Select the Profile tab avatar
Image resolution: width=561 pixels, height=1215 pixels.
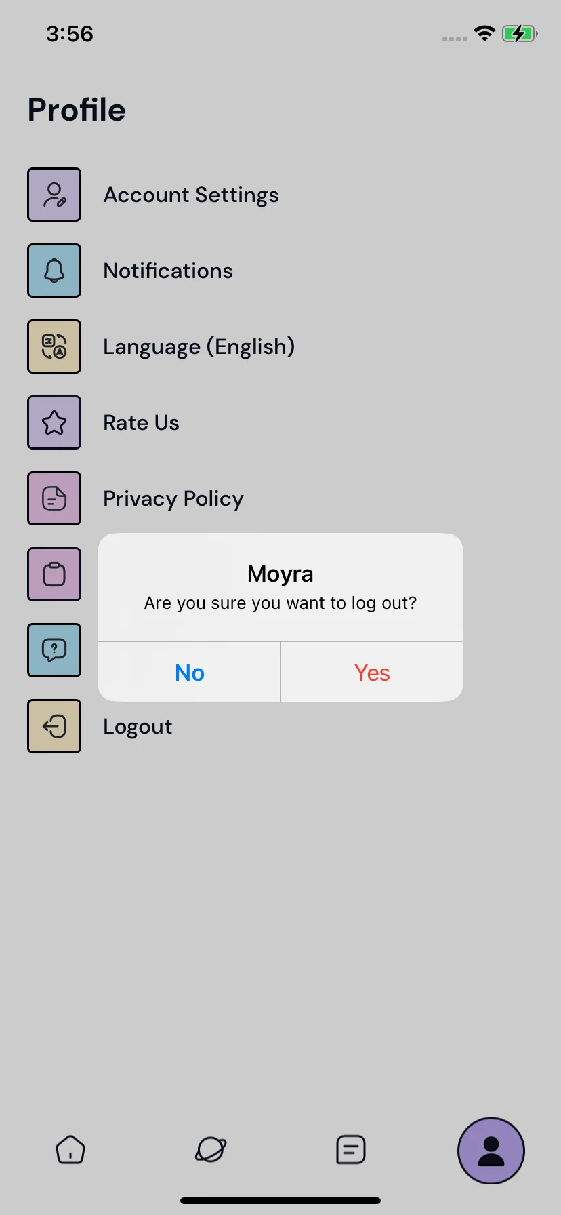coord(491,1151)
